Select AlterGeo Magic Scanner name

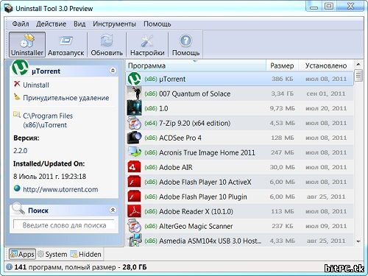[196, 226]
